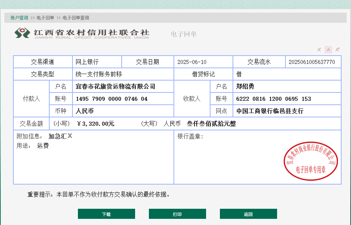Image resolution: width=351 pixels, height=225 pixels.
Task: Click the 交易金额 label cell
Action: point(32,124)
